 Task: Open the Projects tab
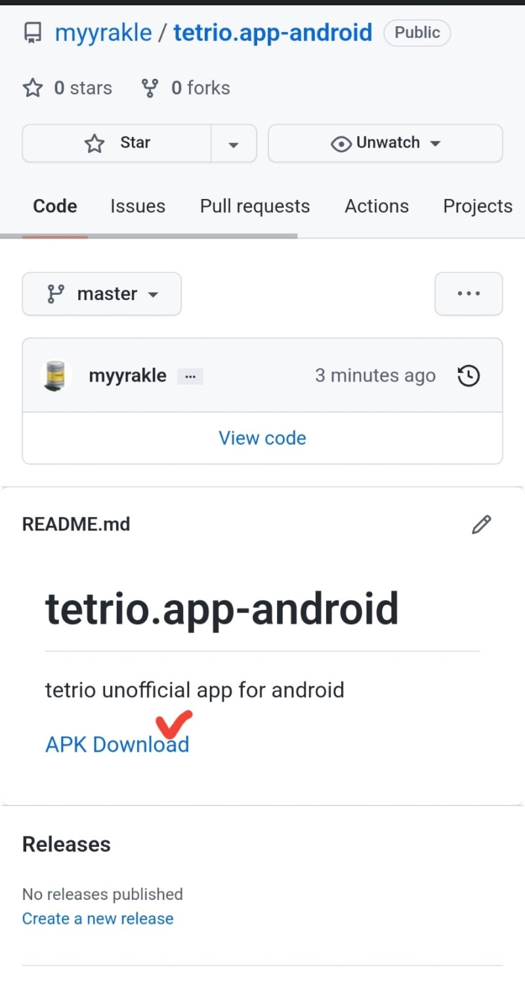[478, 206]
